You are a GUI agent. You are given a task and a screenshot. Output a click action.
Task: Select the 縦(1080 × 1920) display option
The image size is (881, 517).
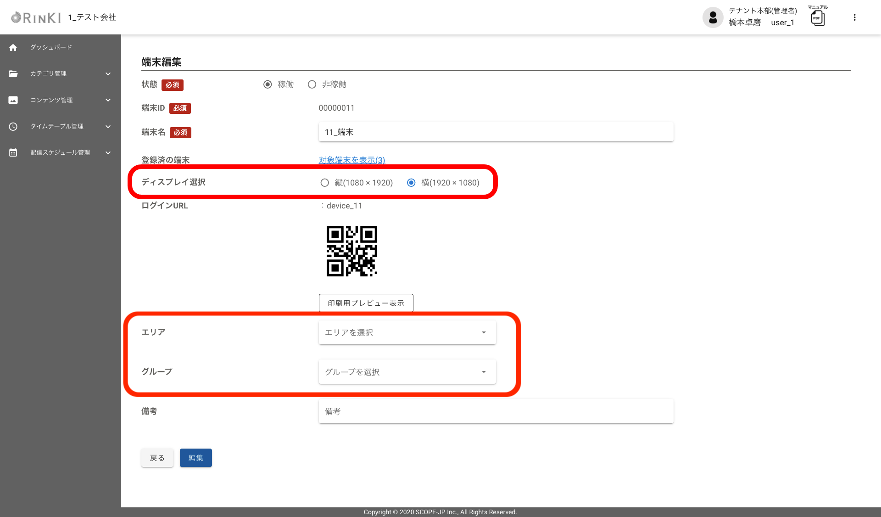[x=325, y=183]
